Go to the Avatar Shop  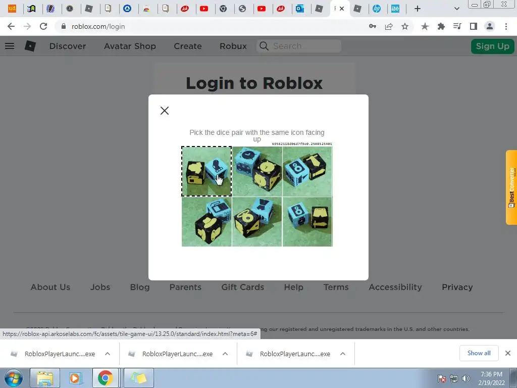[130, 46]
